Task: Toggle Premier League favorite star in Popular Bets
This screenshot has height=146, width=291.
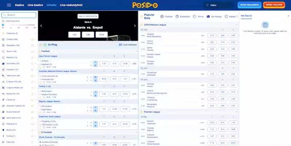Action: (141, 112)
